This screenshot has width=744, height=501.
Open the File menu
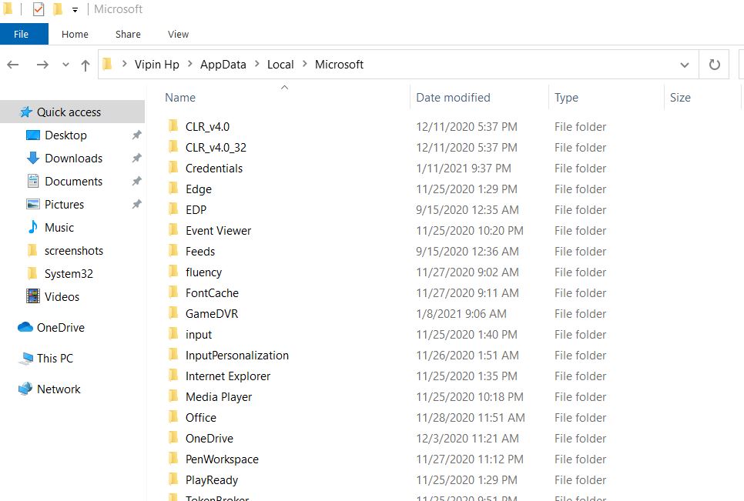pos(24,34)
